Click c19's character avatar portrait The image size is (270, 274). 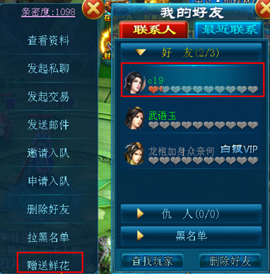[134, 83]
